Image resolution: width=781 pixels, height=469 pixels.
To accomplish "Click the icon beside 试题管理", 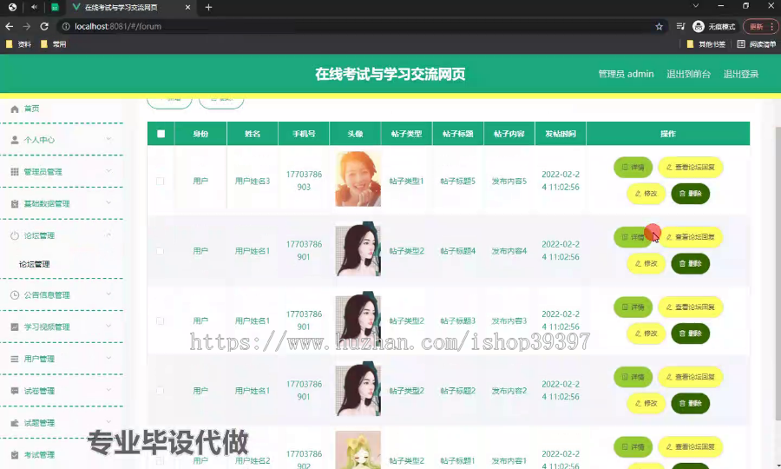I will (15, 423).
